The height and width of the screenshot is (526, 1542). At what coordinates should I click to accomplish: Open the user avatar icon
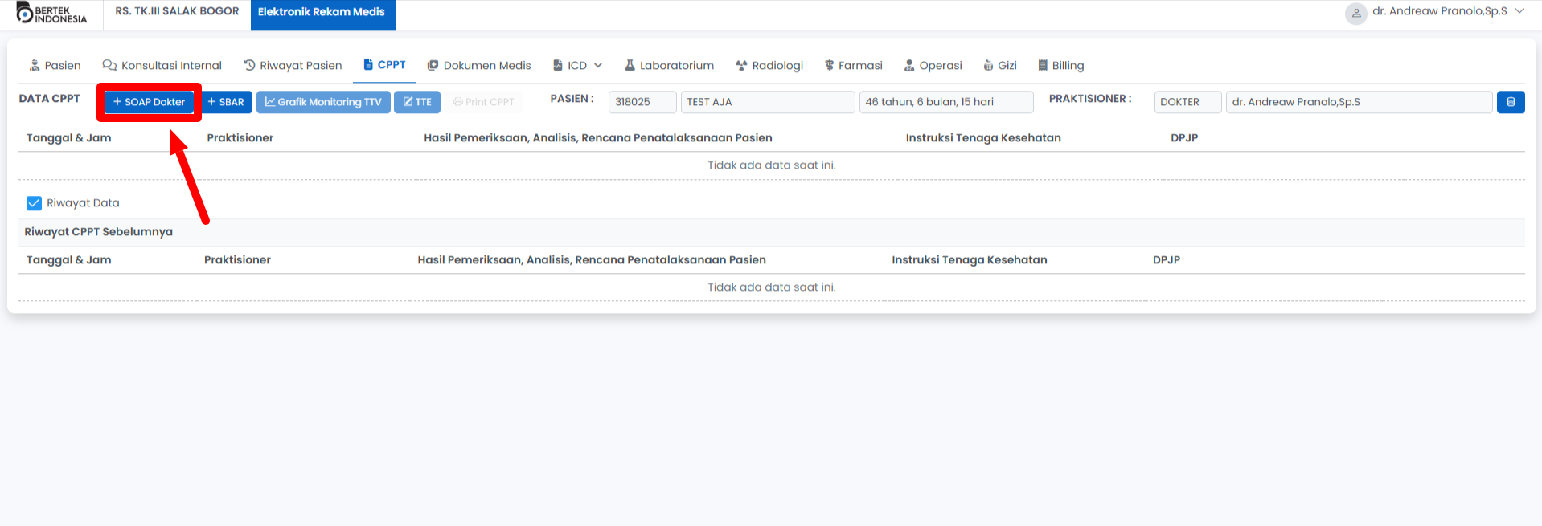coord(1355,13)
